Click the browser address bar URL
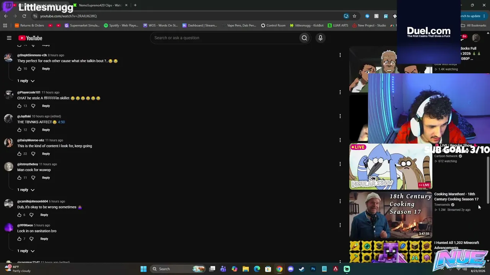The width and height of the screenshot is (490, 275). point(69,16)
